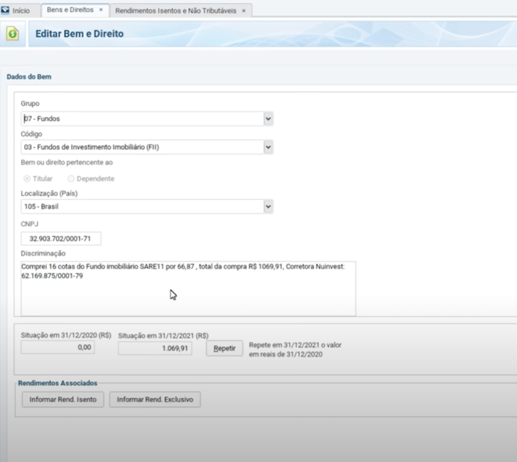Click the Início tab's small icon
Viewport: 517px width, 462px height.
(6, 11)
